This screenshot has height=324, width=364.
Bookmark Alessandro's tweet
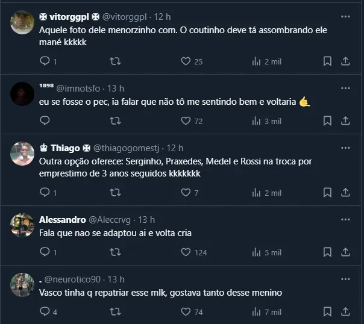pos(327,252)
